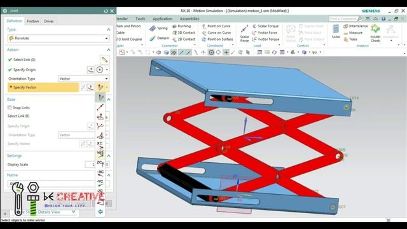Select the Spring connector tool

pos(158,28)
